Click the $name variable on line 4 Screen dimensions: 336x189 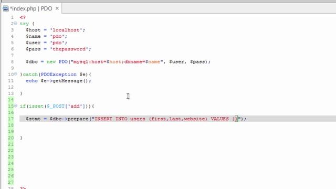(33, 36)
